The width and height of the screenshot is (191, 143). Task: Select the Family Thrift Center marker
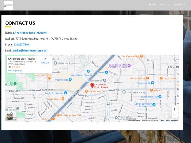[x=66, y=93]
